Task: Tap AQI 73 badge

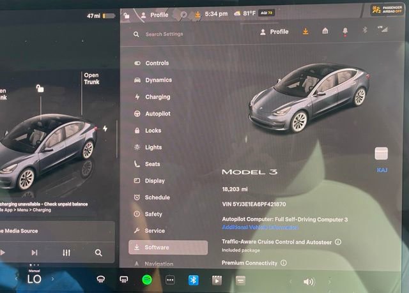Action: pyautogui.click(x=266, y=13)
